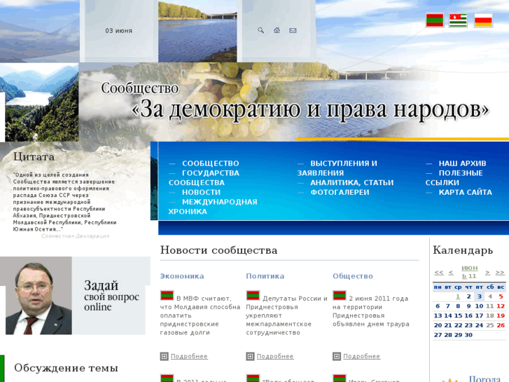The height and width of the screenshot is (382, 509).
Task: Click the river landscape photo in the header
Action: (197, 32)
